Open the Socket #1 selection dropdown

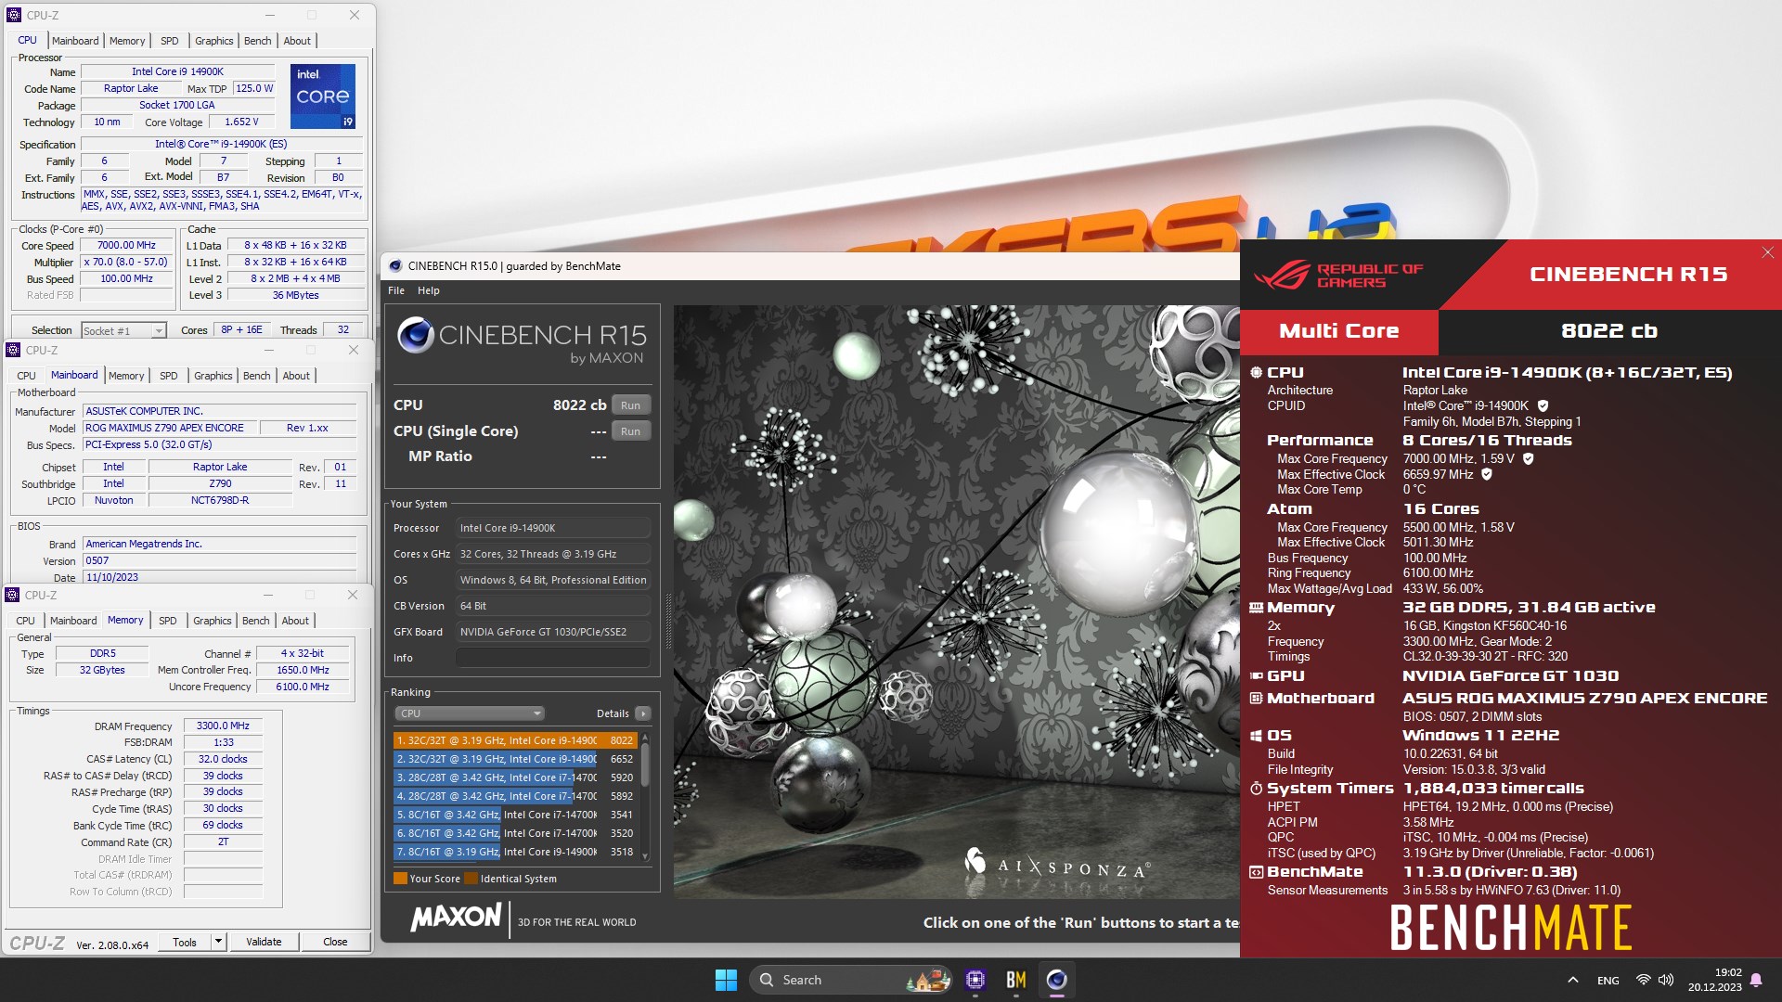click(x=123, y=330)
